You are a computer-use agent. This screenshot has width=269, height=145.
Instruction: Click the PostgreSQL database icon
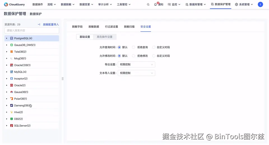[x=11, y=38]
